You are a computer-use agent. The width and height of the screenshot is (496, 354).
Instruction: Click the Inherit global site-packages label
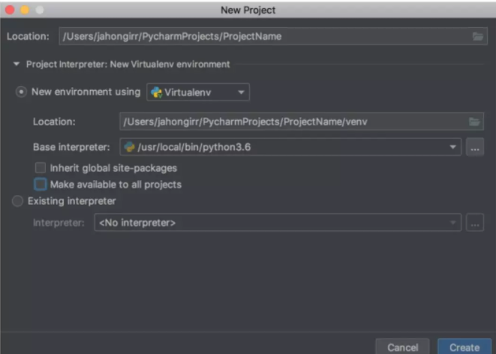click(113, 168)
